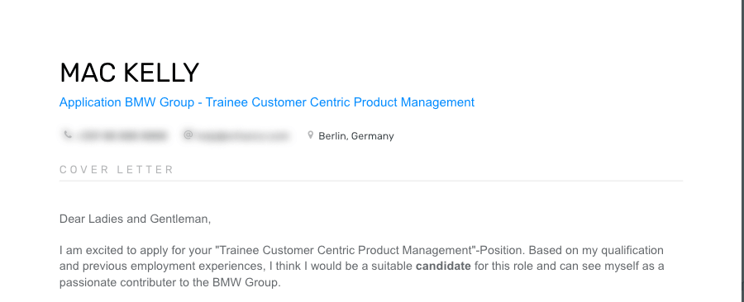The height and width of the screenshot is (302, 744).
Task: Select the MAC KELLY name heading
Action: [129, 73]
